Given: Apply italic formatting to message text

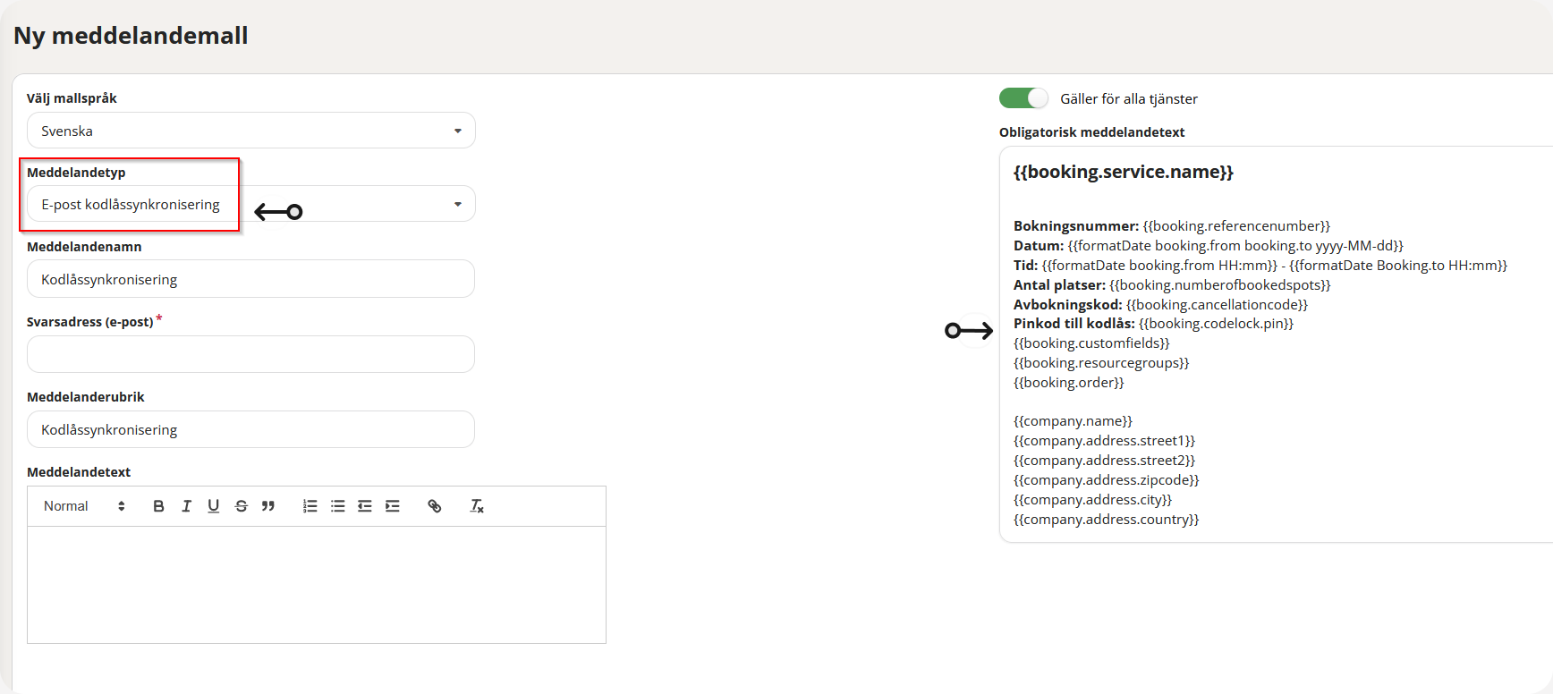Looking at the screenshot, I should 186,506.
